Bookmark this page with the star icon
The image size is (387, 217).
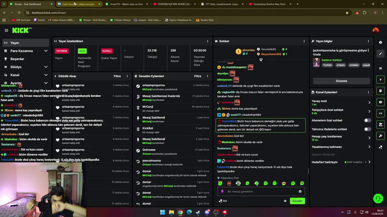tap(347, 13)
